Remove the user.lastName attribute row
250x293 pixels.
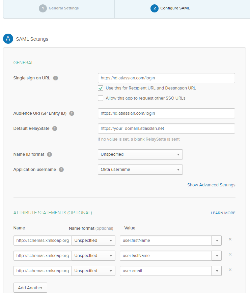230,255
